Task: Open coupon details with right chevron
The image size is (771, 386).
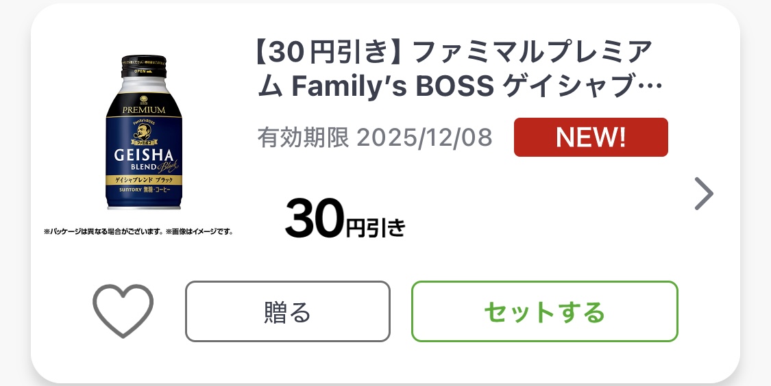Action: [x=704, y=194]
